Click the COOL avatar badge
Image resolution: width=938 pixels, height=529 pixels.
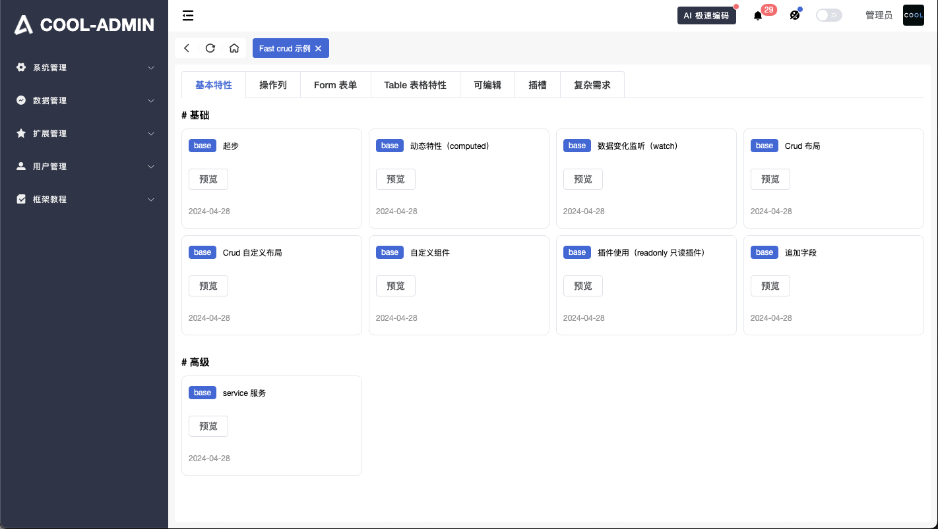click(x=913, y=14)
